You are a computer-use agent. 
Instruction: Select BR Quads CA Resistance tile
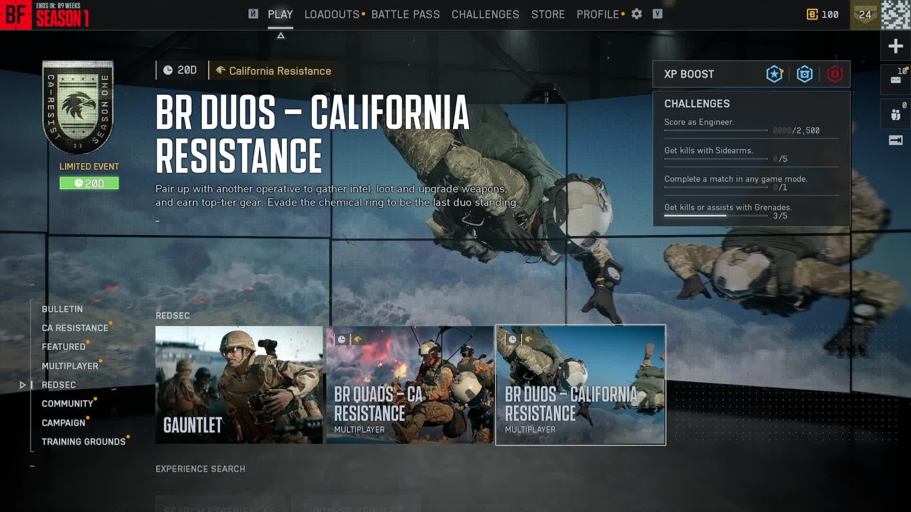click(x=409, y=384)
